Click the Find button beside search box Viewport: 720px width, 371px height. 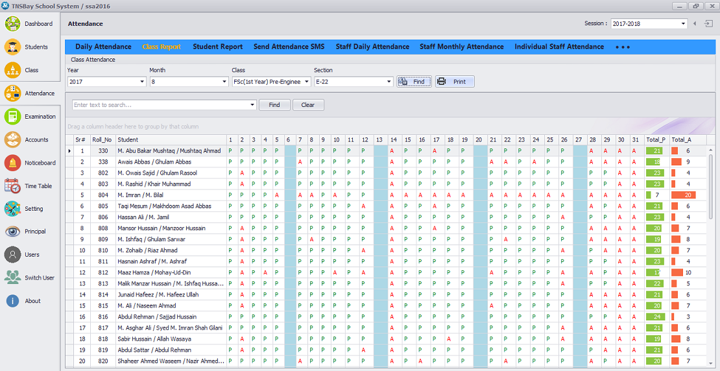[274, 105]
